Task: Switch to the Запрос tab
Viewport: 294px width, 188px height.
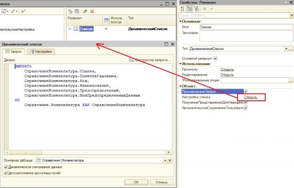Action: tap(14, 51)
